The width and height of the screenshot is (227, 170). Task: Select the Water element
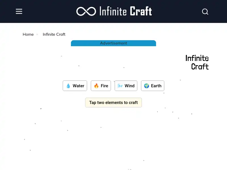click(x=75, y=86)
